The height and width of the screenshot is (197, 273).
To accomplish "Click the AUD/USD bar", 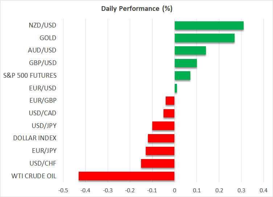I will pos(190,51).
